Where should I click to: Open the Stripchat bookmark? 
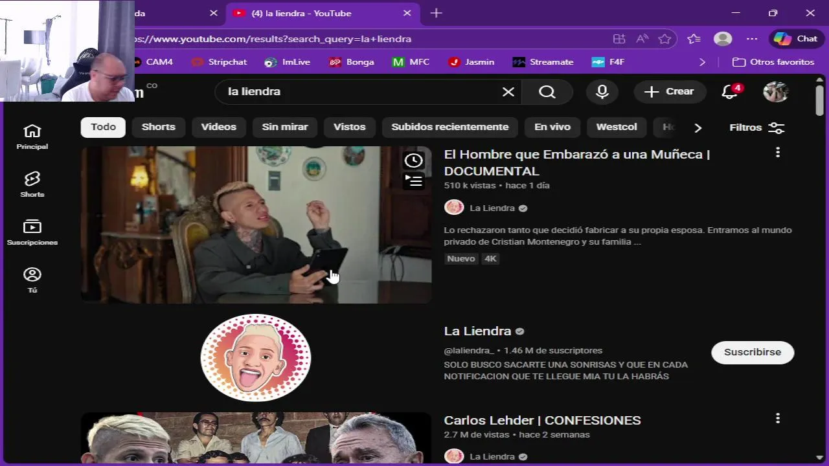click(x=220, y=62)
